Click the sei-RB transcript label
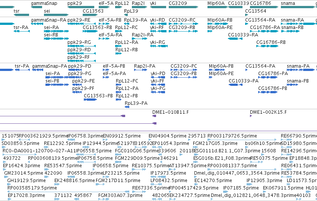The height and width of the screenshot is (201, 317). point(51,35)
